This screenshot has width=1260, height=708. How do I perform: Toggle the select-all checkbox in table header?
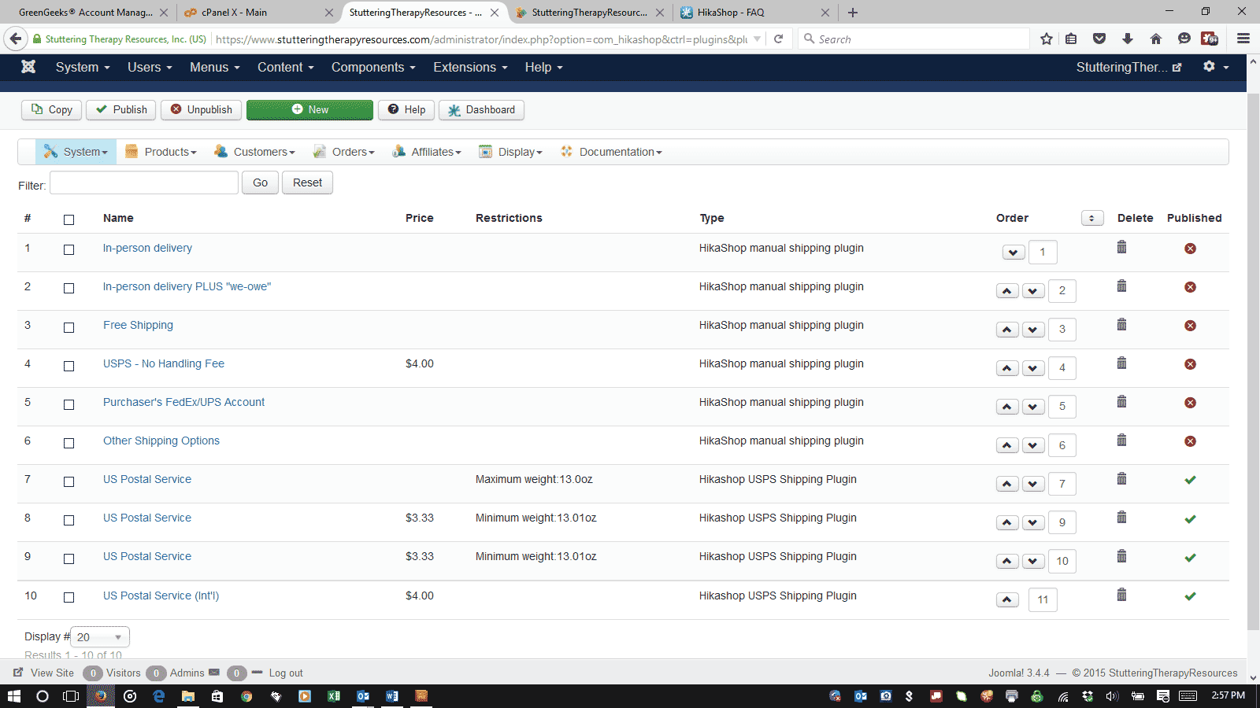pyautogui.click(x=69, y=219)
